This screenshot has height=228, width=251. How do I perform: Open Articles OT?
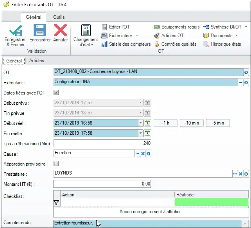169,36
